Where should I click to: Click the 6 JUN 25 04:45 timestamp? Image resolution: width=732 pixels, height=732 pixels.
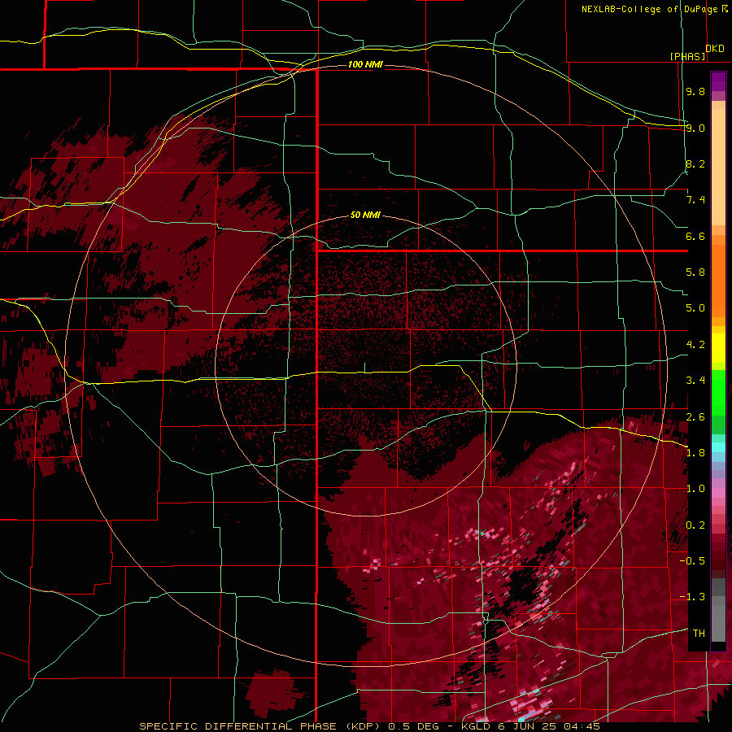point(551,726)
